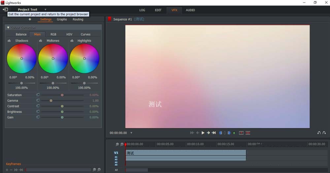Click the exit project icon
330x173 pixels.
[x=5, y=10]
